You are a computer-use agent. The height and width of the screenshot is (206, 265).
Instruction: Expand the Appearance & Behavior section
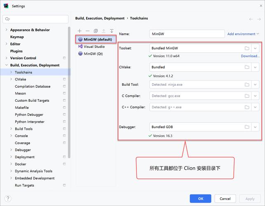[x=6, y=30]
